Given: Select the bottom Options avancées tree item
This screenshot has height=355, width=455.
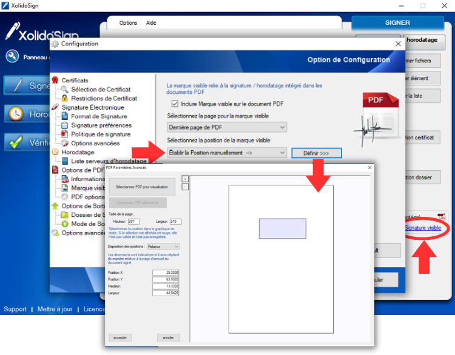Looking at the screenshot, I should point(83,233).
